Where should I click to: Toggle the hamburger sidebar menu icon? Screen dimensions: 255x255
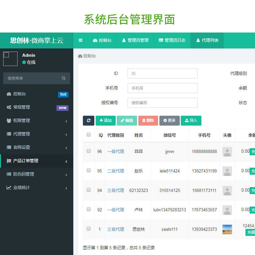pyautogui.click(x=81, y=40)
